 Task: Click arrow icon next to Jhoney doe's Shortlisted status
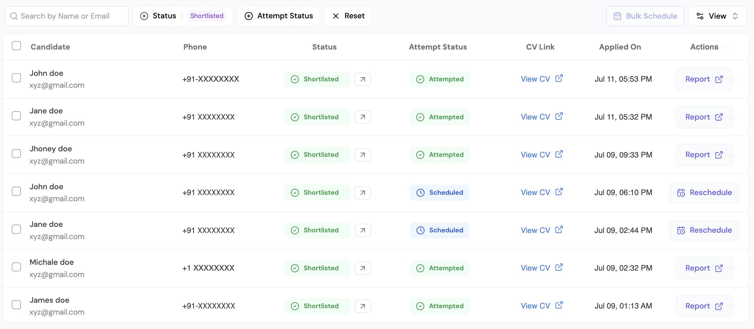[x=363, y=155]
